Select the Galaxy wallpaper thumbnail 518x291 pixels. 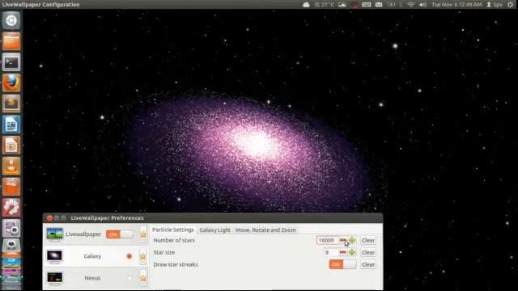pyautogui.click(x=54, y=256)
